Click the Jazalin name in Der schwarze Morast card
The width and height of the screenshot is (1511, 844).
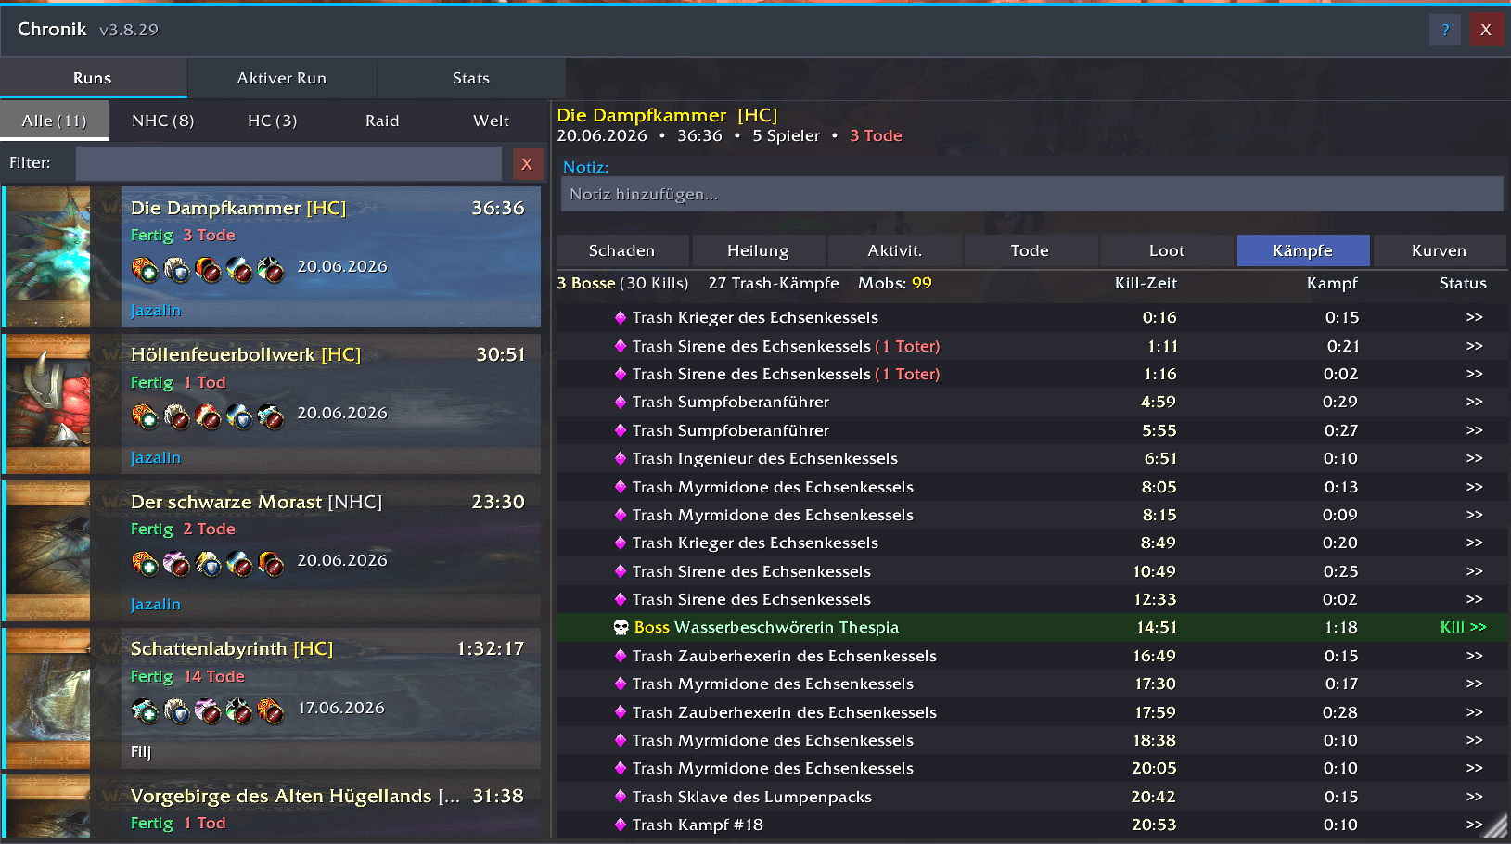pos(156,605)
